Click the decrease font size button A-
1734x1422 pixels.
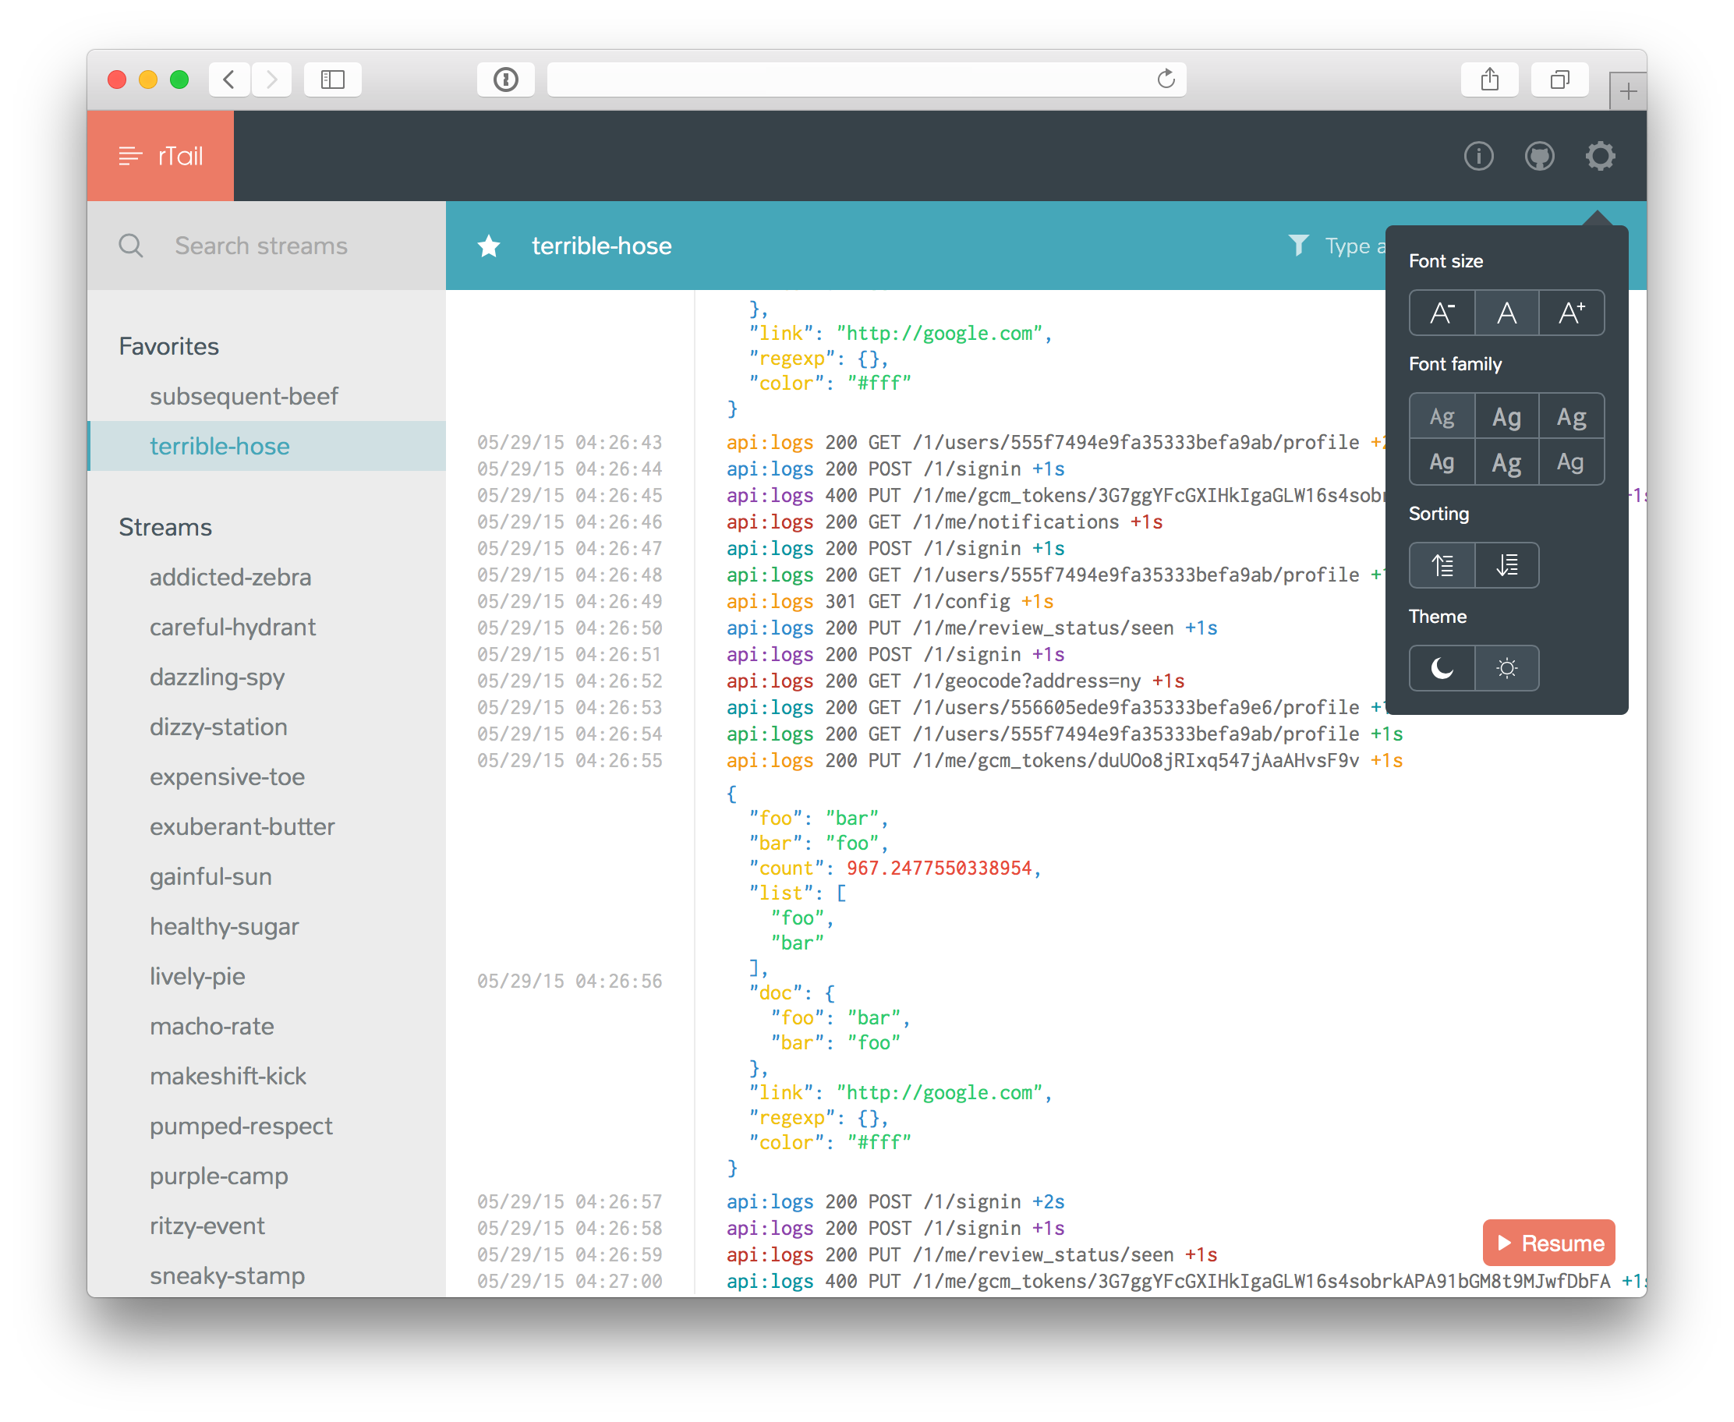click(x=1442, y=313)
